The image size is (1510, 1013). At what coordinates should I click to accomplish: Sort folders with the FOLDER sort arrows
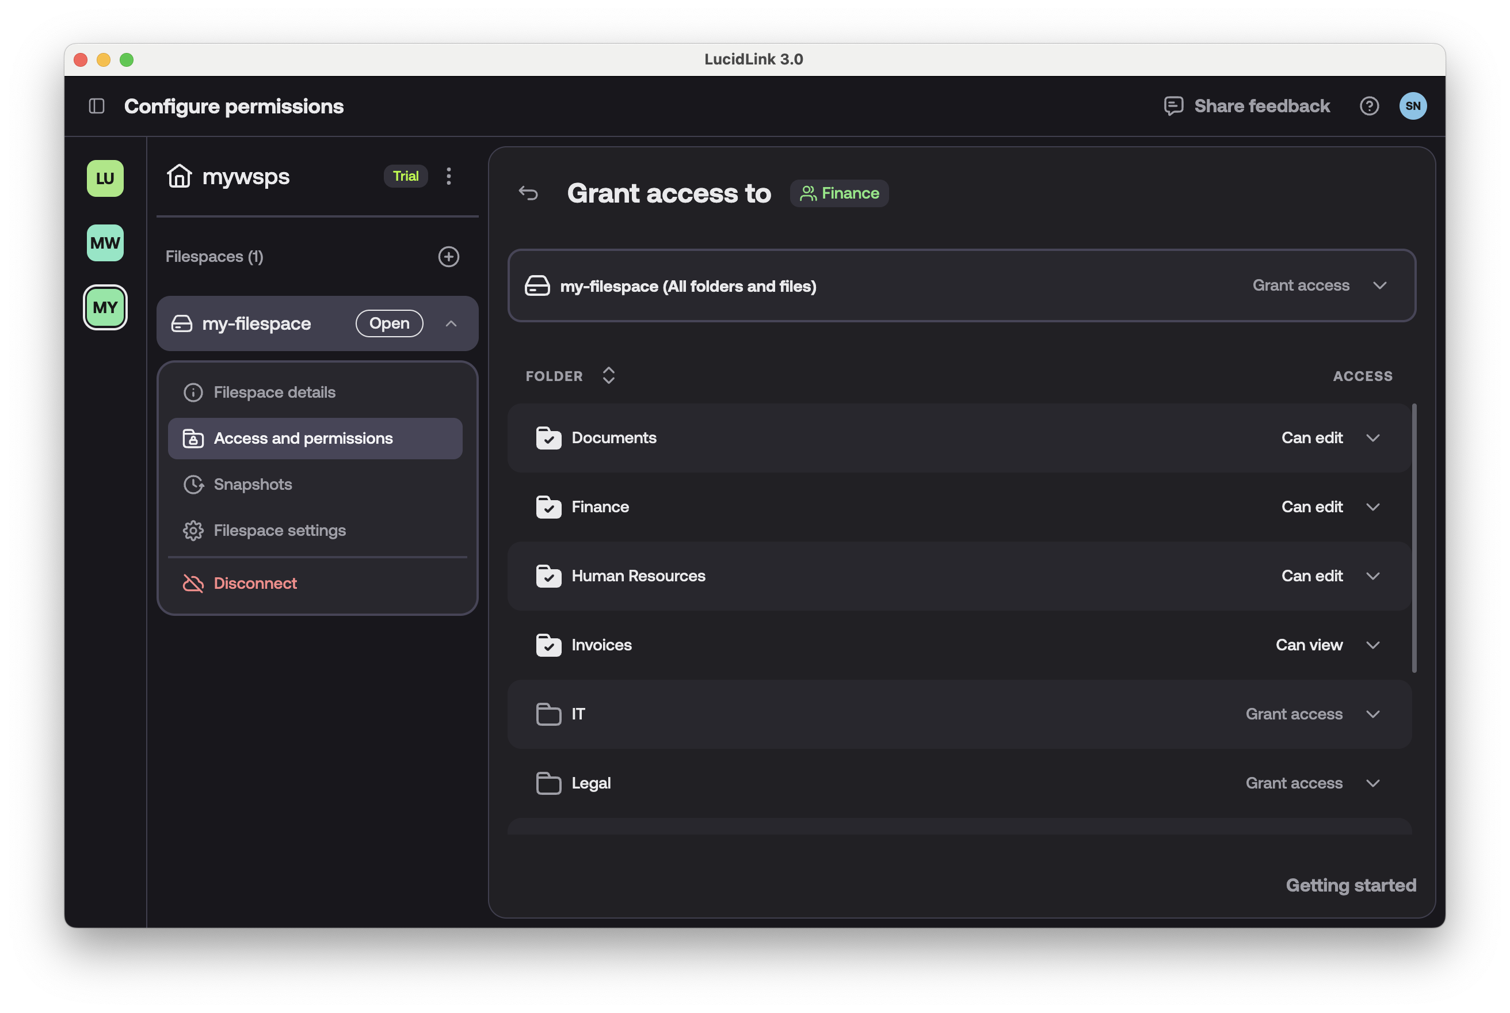pyautogui.click(x=608, y=375)
